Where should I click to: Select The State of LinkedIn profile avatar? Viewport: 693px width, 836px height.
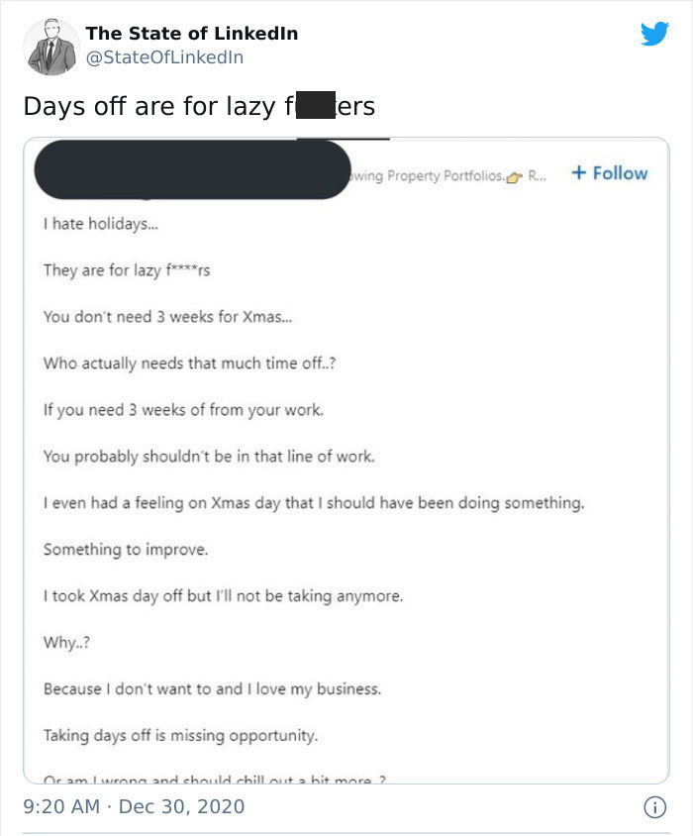click(x=50, y=45)
